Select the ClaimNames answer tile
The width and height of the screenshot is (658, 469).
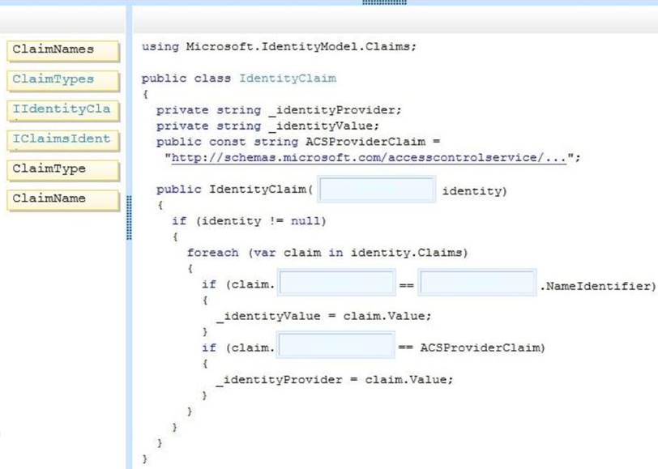click(x=63, y=51)
